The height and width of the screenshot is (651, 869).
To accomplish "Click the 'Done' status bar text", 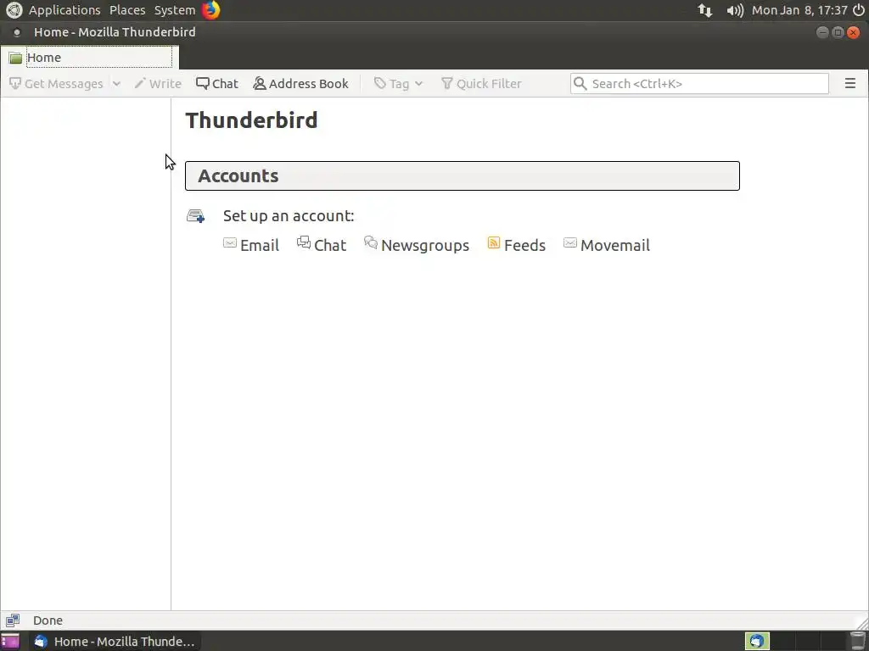I will click(x=48, y=620).
